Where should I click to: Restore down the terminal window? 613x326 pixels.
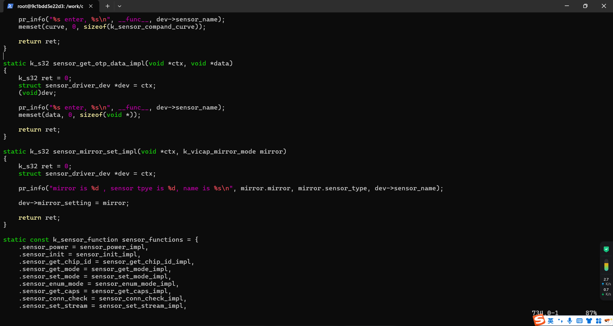[x=585, y=6]
